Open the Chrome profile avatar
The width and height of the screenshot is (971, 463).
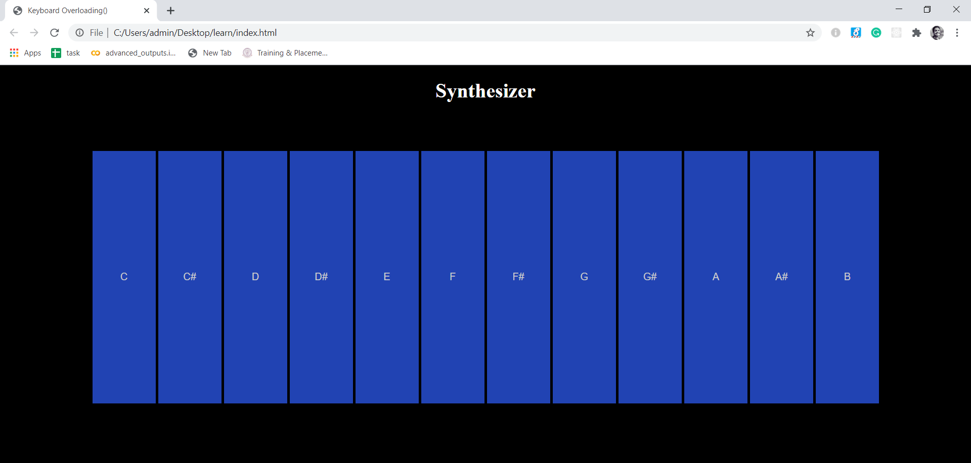coord(938,32)
